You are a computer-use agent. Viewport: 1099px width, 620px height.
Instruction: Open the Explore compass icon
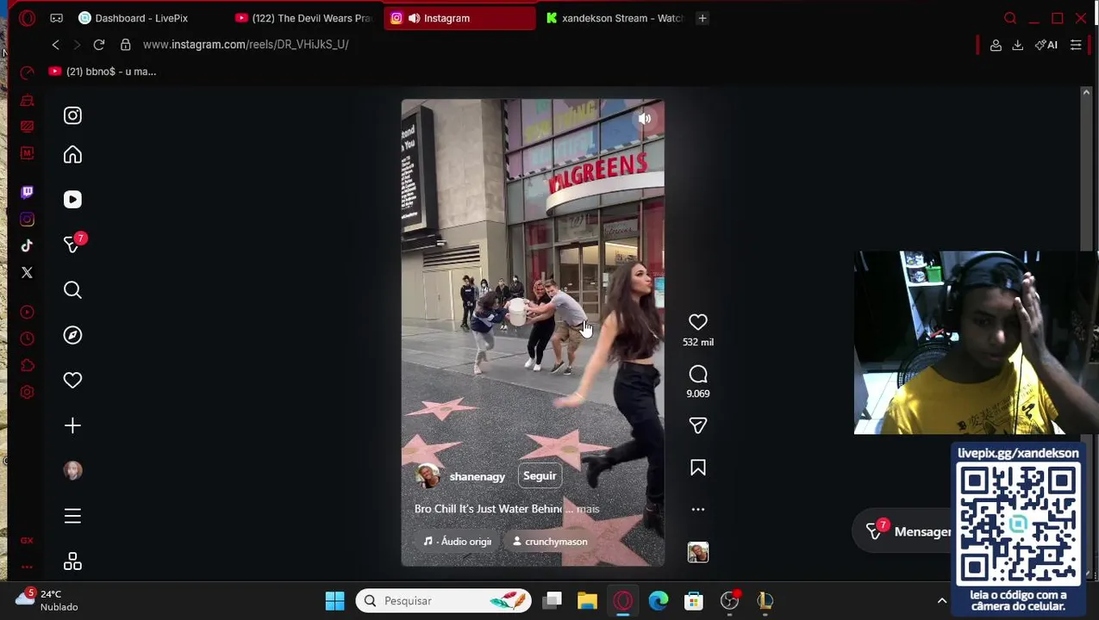click(x=72, y=336)
